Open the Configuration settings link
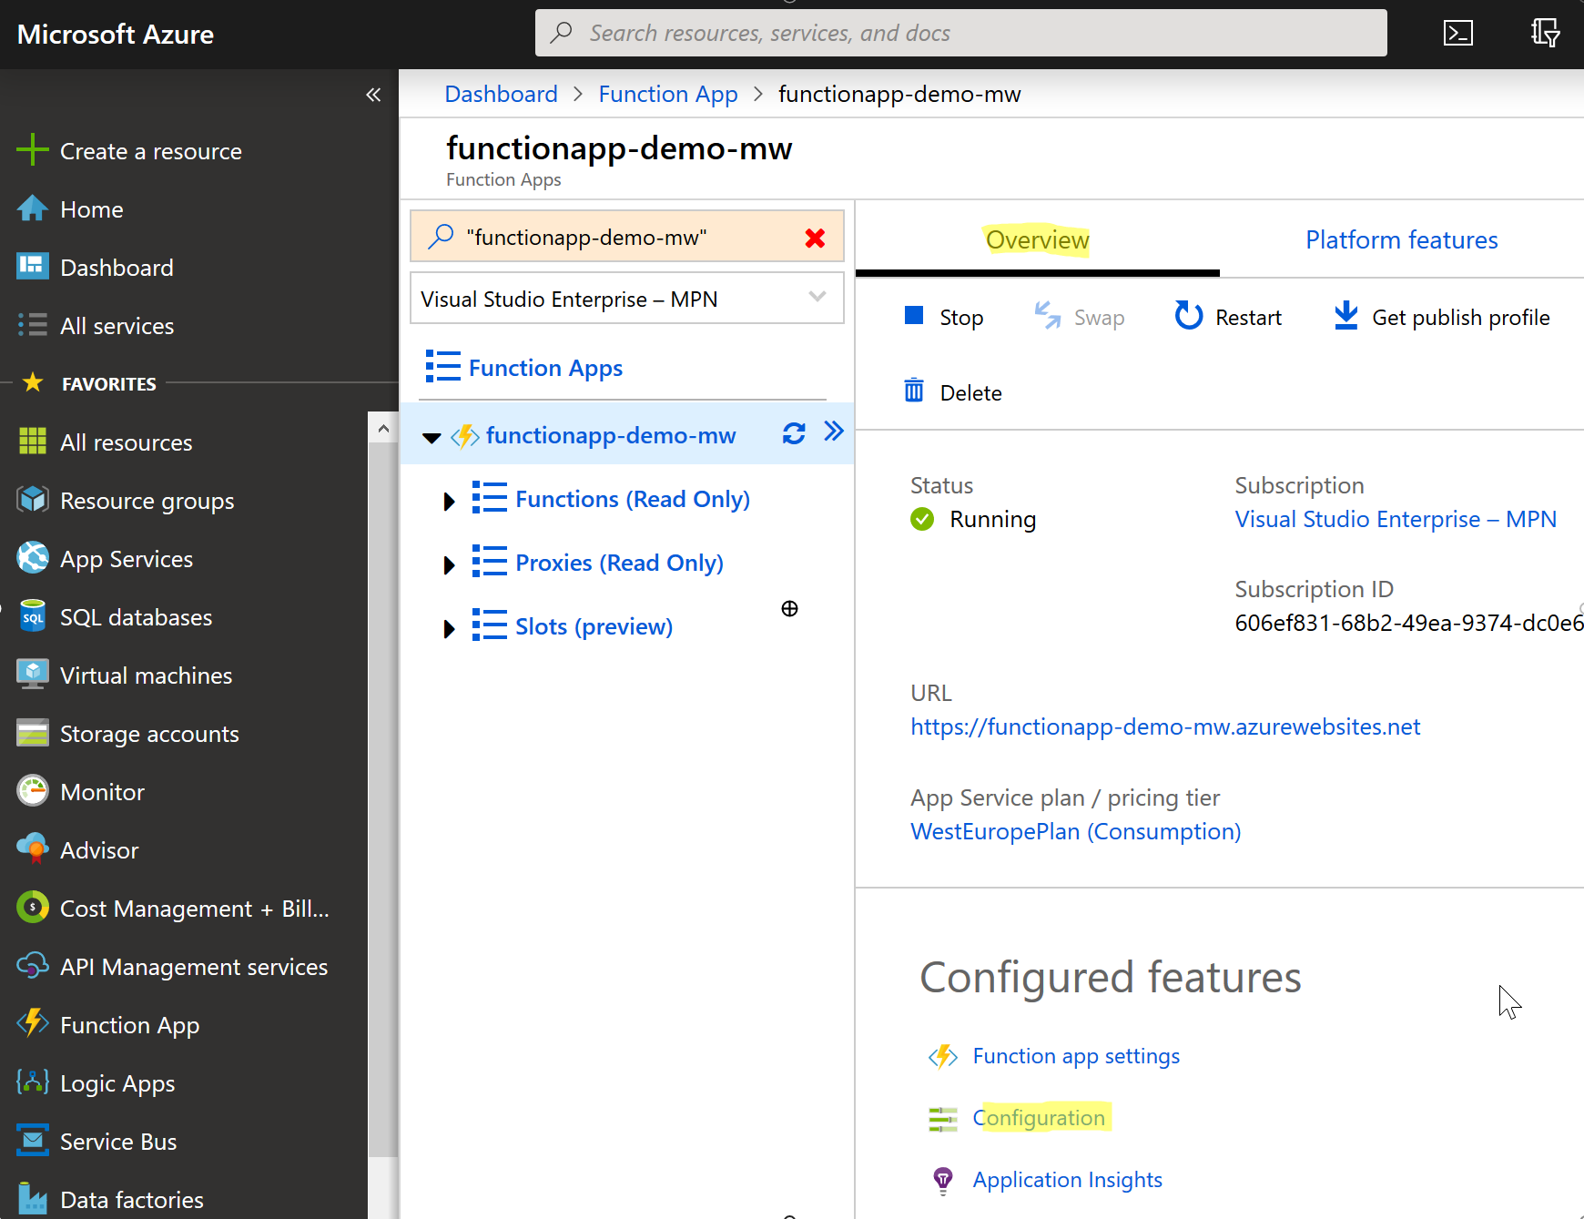The width and height of the screenshot is (1584, 1219). pos(1040,1117)
